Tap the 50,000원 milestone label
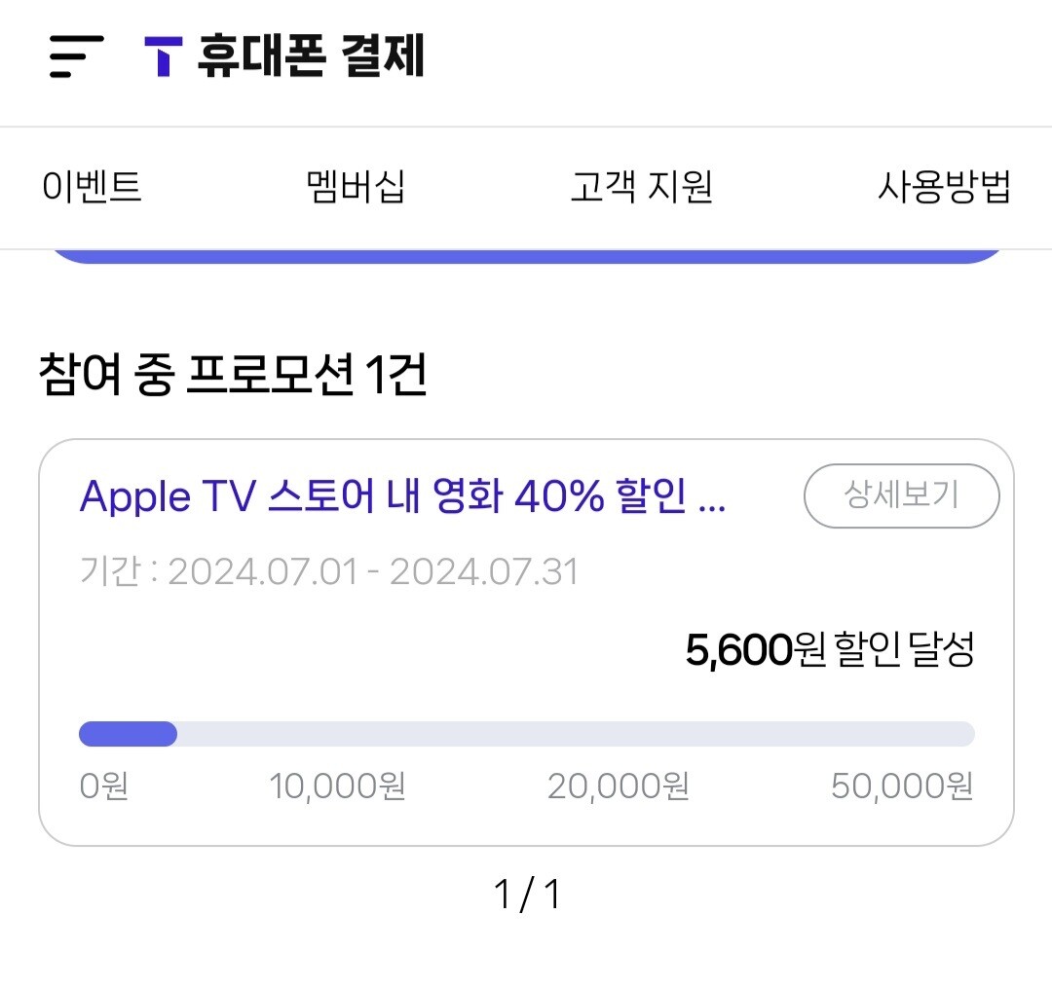This screenshot has width=1052, height=987. tap(901, 786)
